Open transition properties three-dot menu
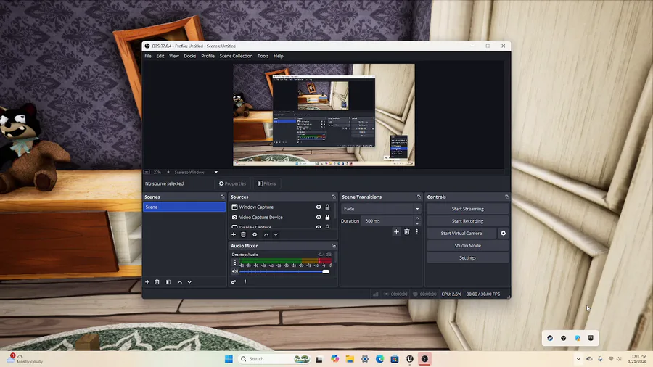Viewport: 653px width, 367px height. point(417,232)
